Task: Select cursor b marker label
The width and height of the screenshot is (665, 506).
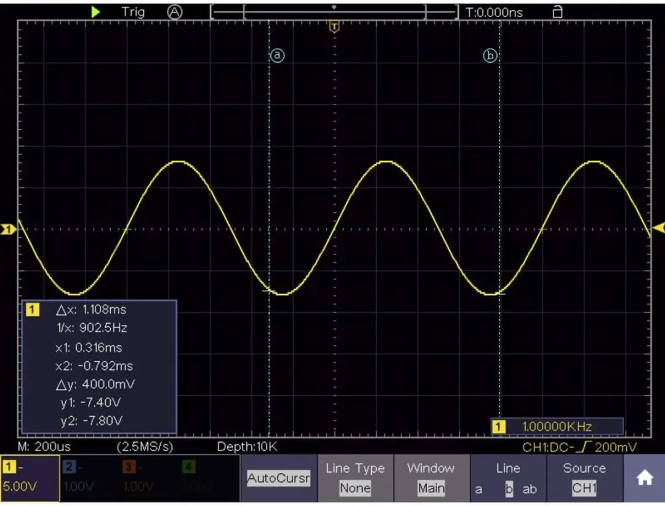Action: point(490,55)
